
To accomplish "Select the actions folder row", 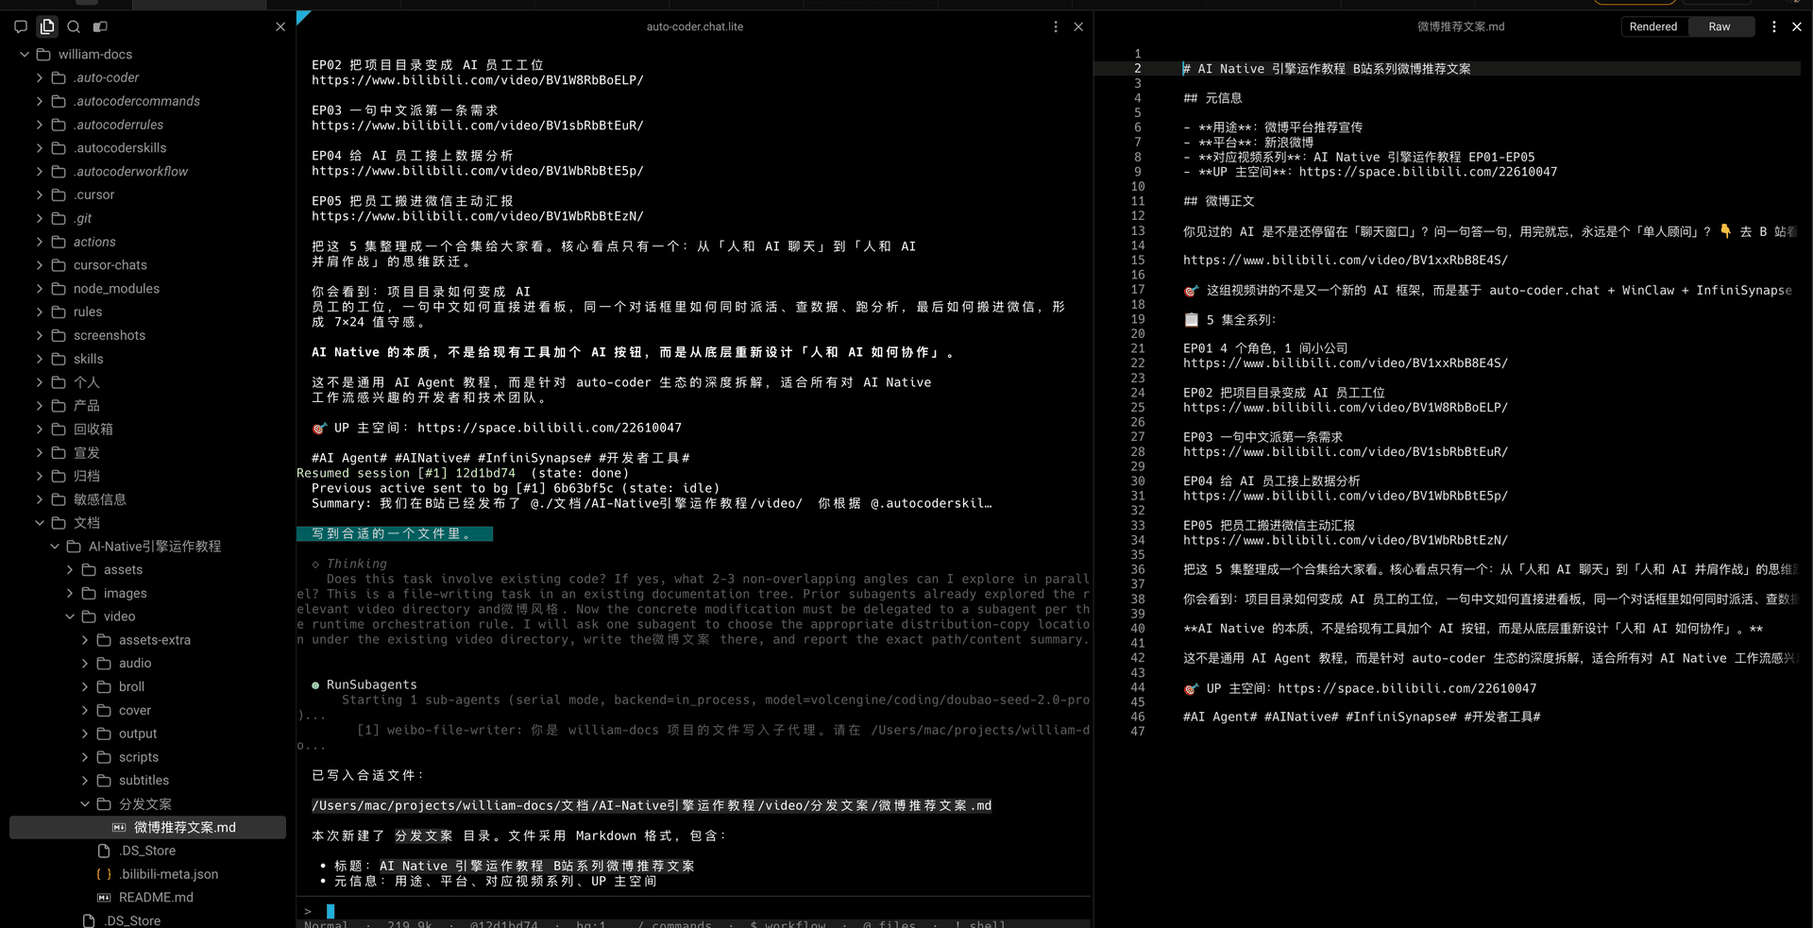I will click(147, 242).
